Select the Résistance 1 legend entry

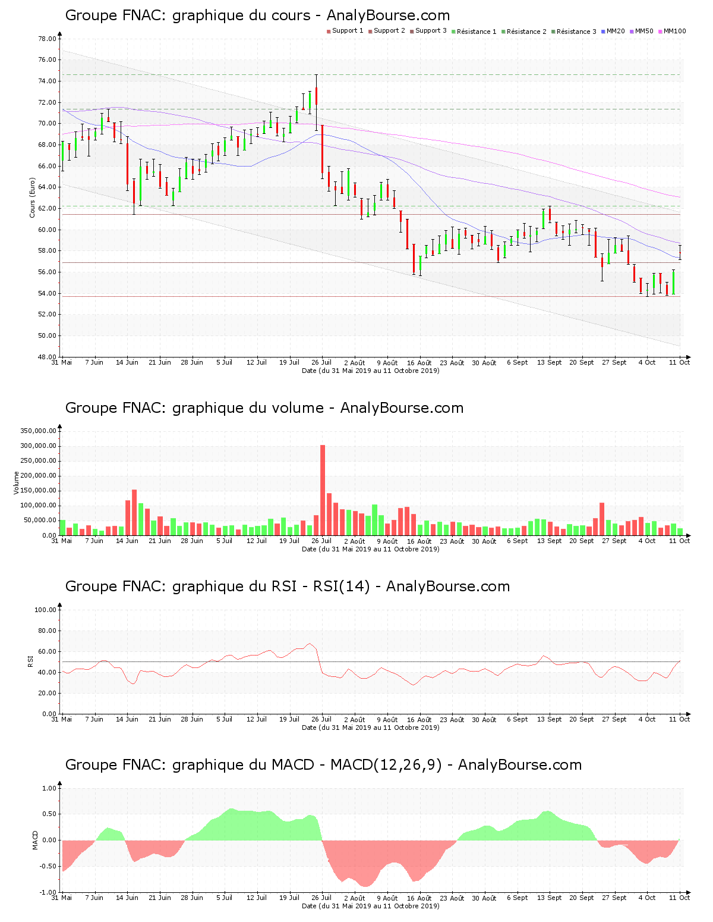474,32
